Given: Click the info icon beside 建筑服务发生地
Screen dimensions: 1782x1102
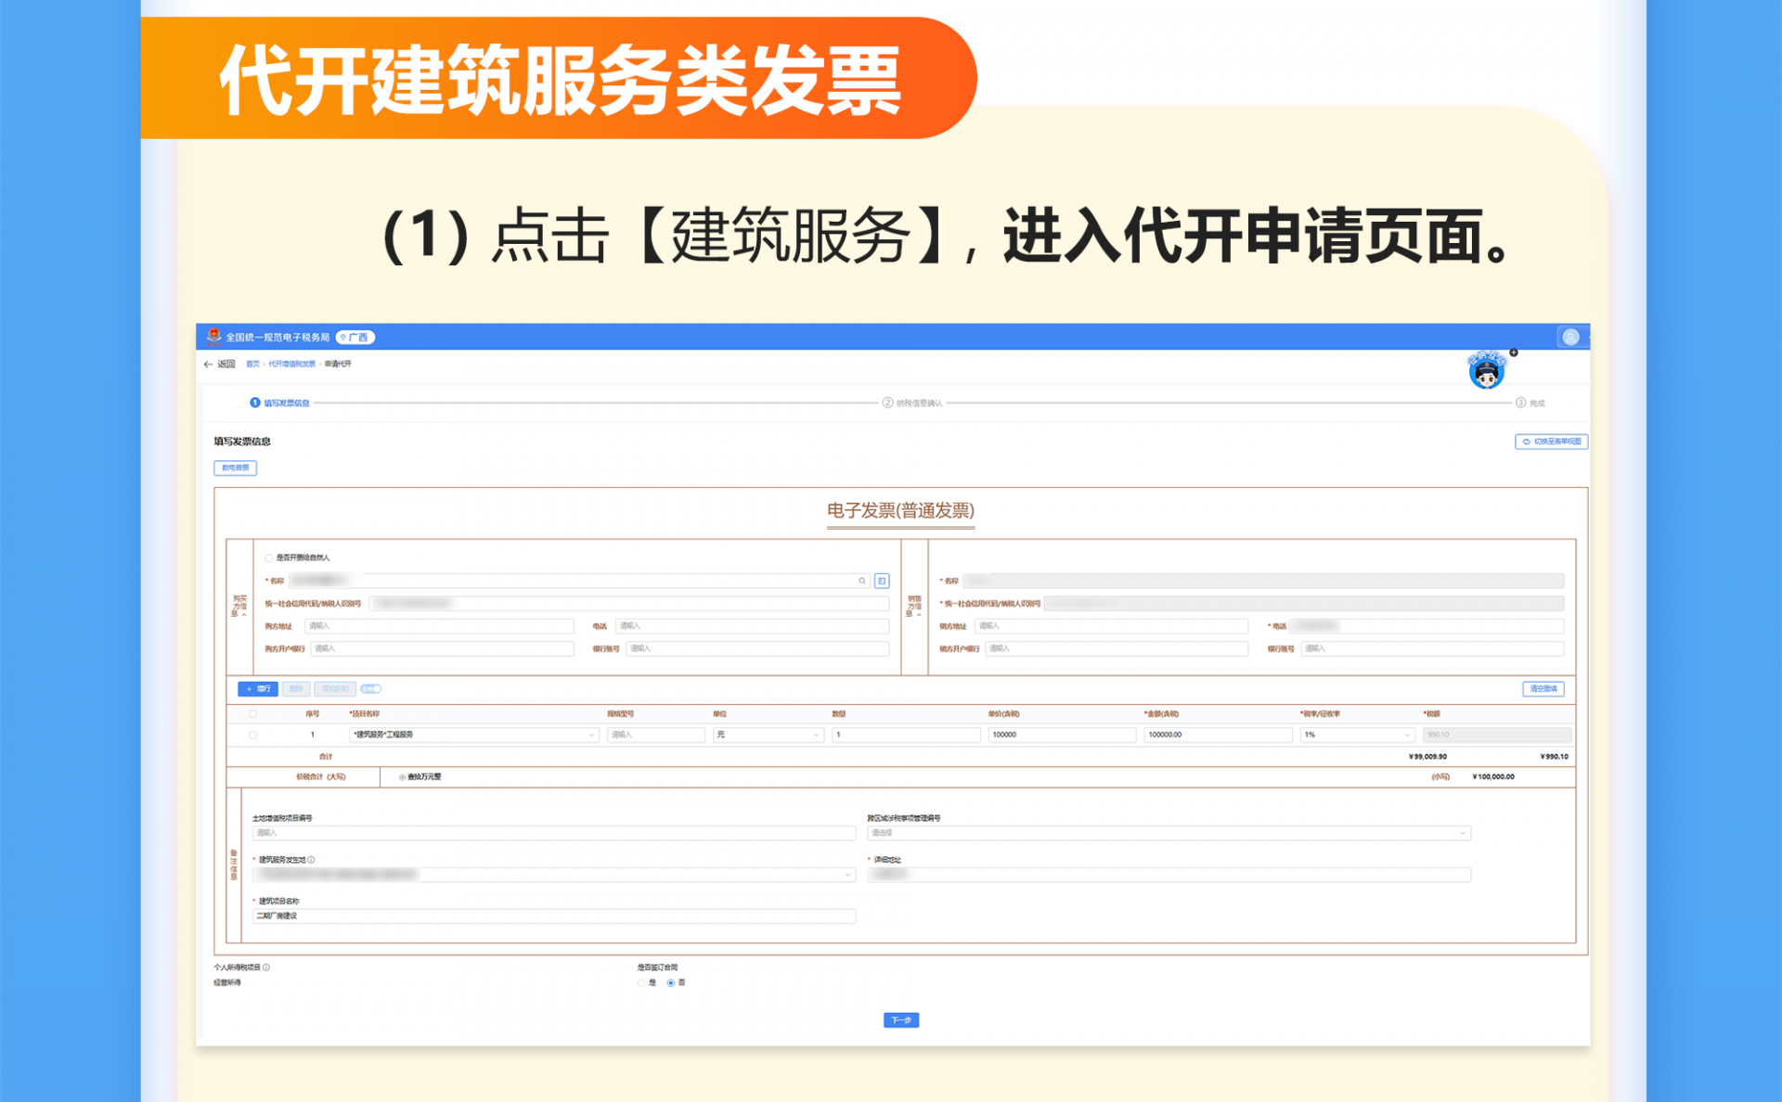Looking at the screenshot, I should pyautogui.click(x=310, y=859).
